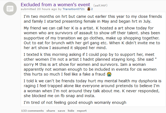Click paragraph starting 'I texted k this morning'
The image size is (166, 113).
90,64
